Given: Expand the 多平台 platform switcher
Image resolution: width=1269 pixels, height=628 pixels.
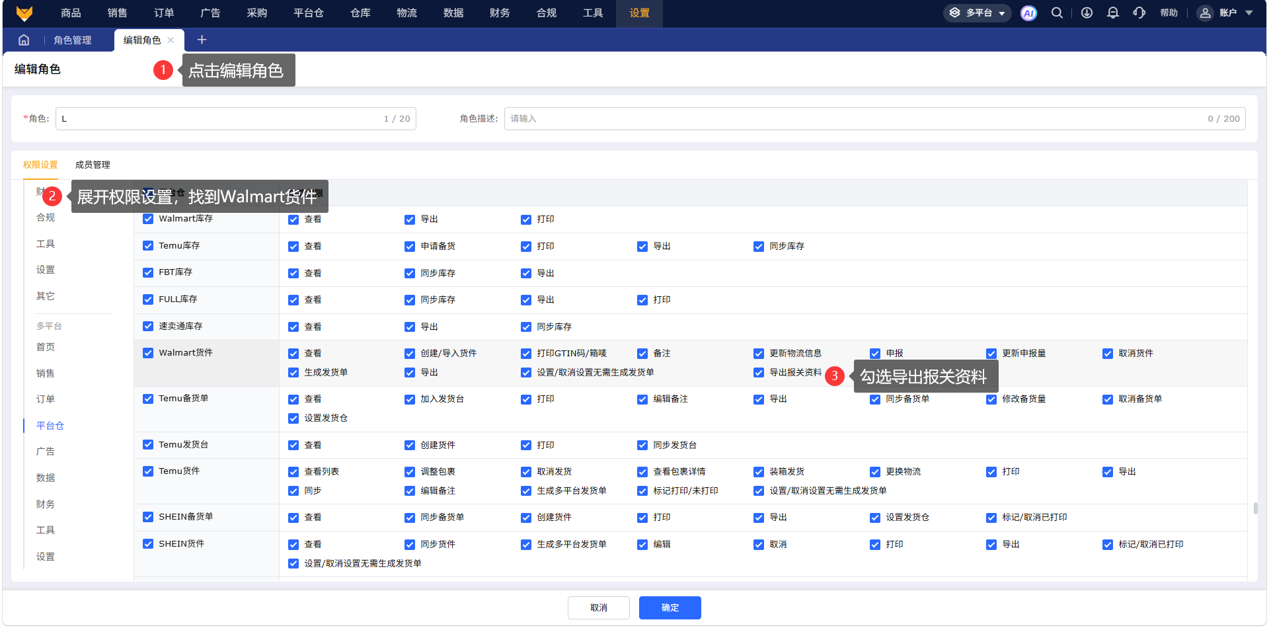Looking at the screenshot, I should coord(978,13).
